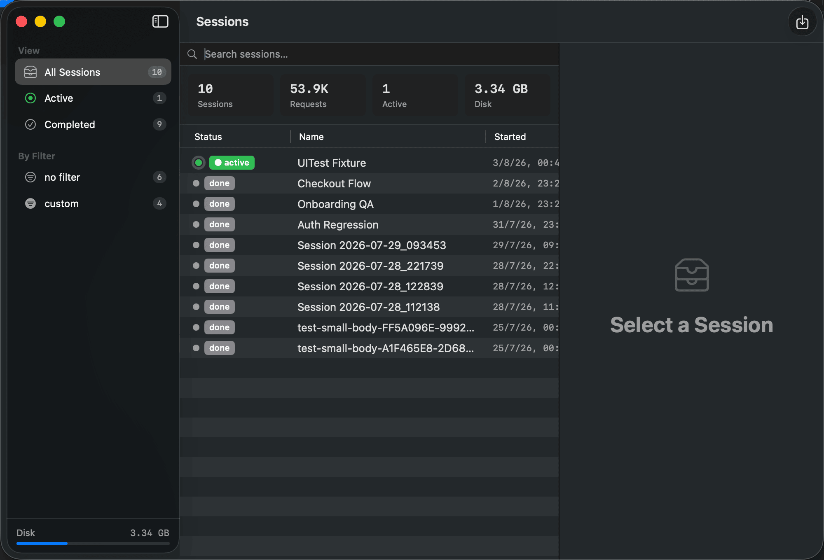The height and width of the screenshot is (560, 824).
Task: Click the Sessions title in the toolbar
Action: coord(222,21)
